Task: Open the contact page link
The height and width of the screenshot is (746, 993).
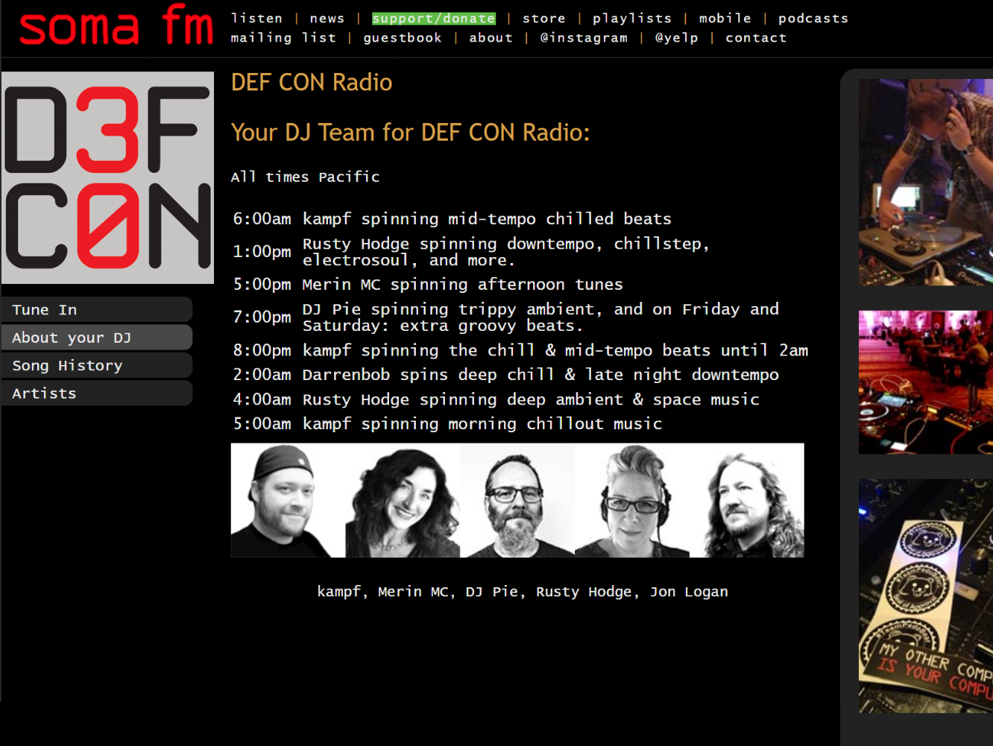Action: 756,37
